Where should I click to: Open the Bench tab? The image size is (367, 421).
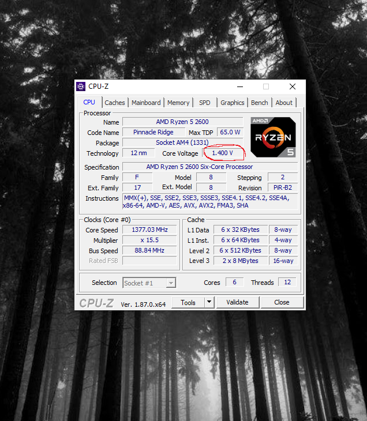(260, 103)
